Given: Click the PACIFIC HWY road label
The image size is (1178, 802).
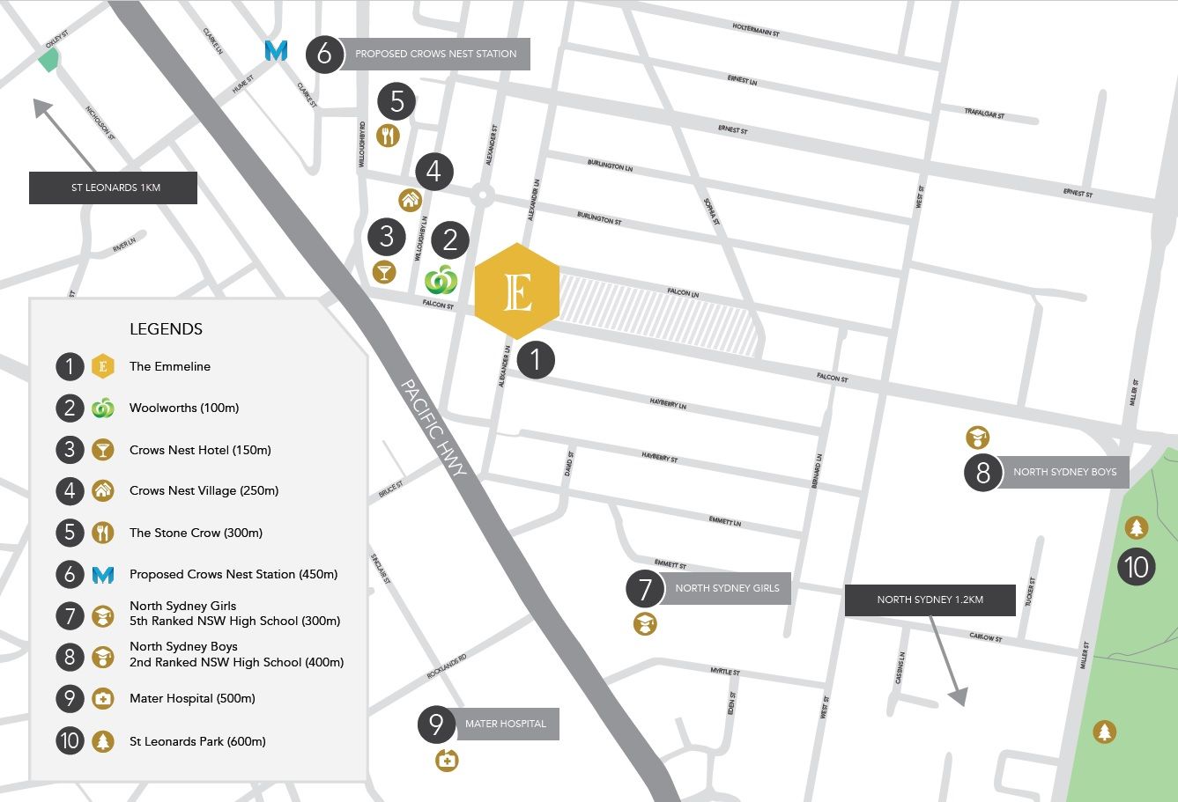Looking at the screenshot, I should pos(433,428).
